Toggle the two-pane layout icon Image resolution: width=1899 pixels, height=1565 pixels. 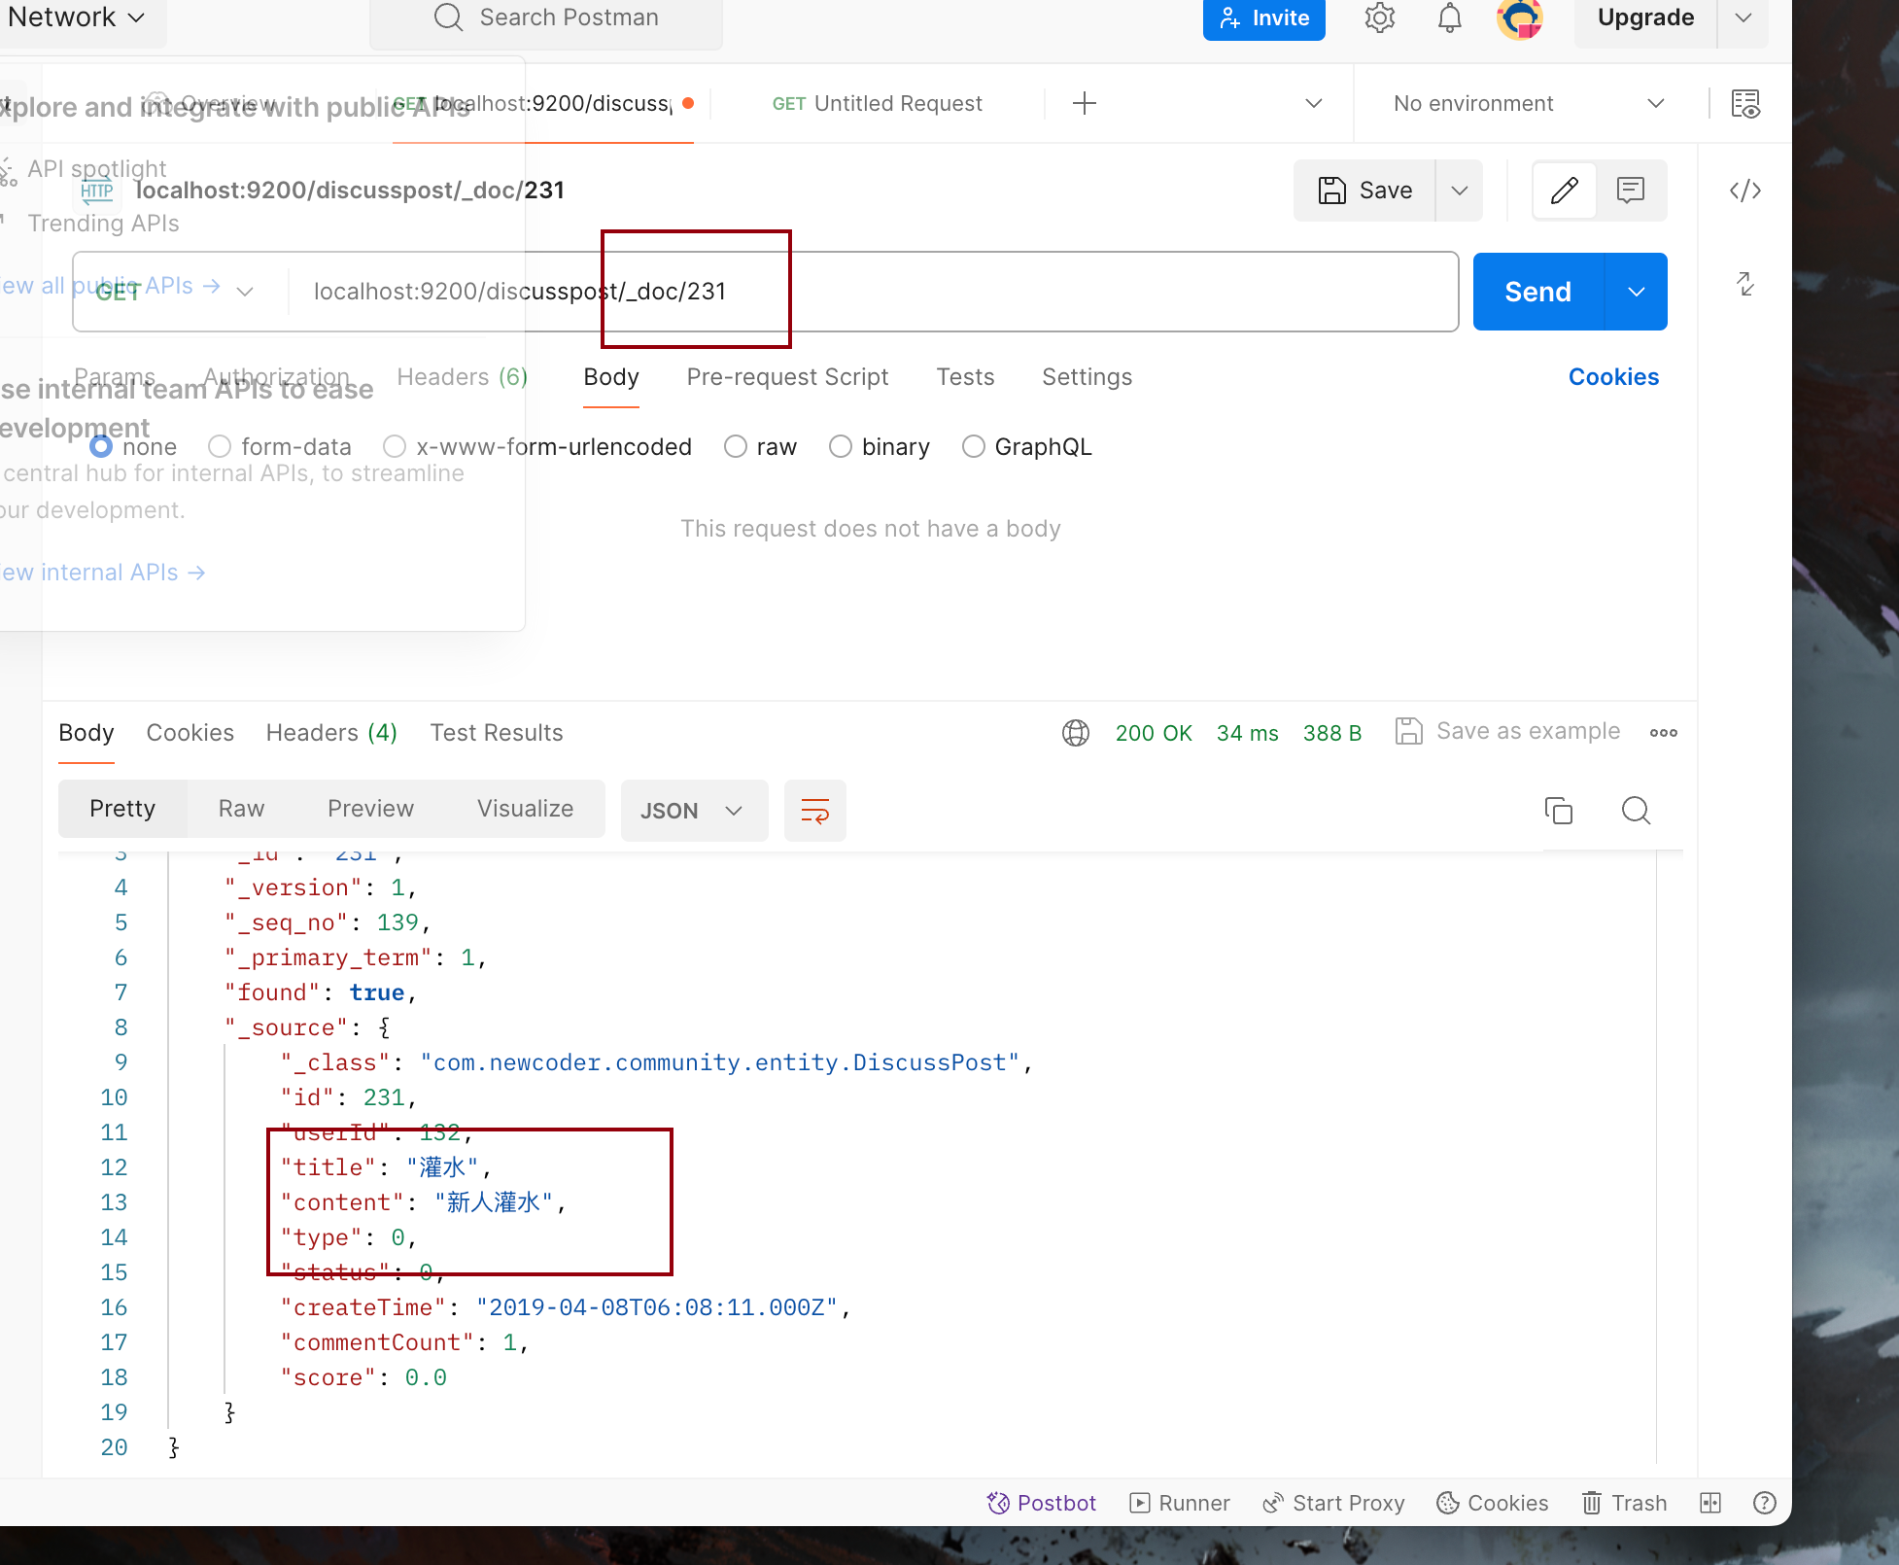point(1710,1504)
